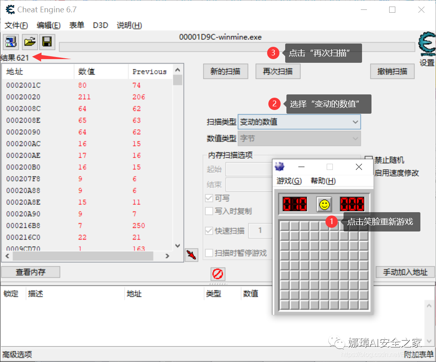Image resolution: width=436 pixels, height=362 pixels.
Task: Enable the 启用速度修改 option
Action: [396, 173]
